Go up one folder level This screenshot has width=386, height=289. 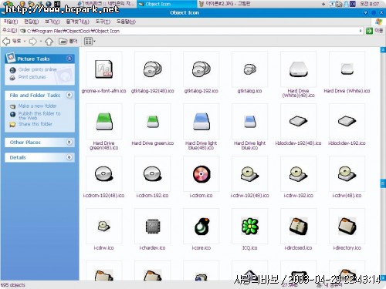49,42
